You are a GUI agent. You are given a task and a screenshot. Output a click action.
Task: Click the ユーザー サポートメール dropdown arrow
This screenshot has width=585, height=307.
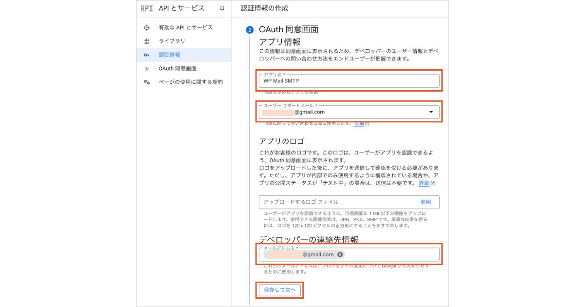click(x=430, y=112)
